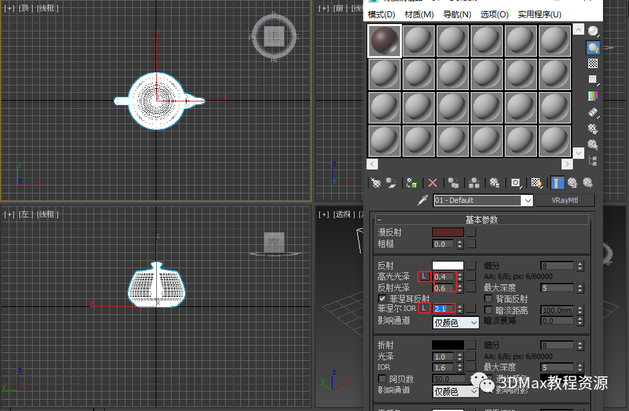Click the Get Material icon
629x411 pixels.
pos(377,182)
